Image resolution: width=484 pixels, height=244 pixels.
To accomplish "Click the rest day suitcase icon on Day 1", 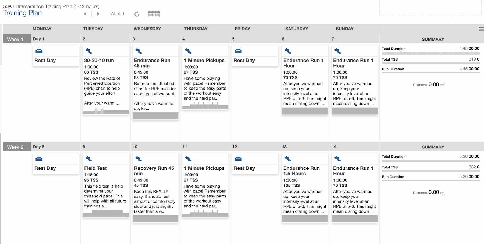I will click(39, 51).
